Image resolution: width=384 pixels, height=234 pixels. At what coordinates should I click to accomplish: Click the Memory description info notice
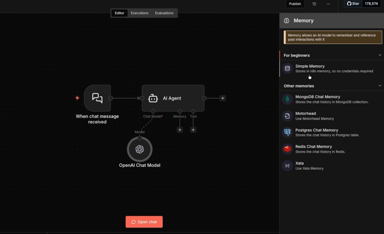tap(333, 38)
